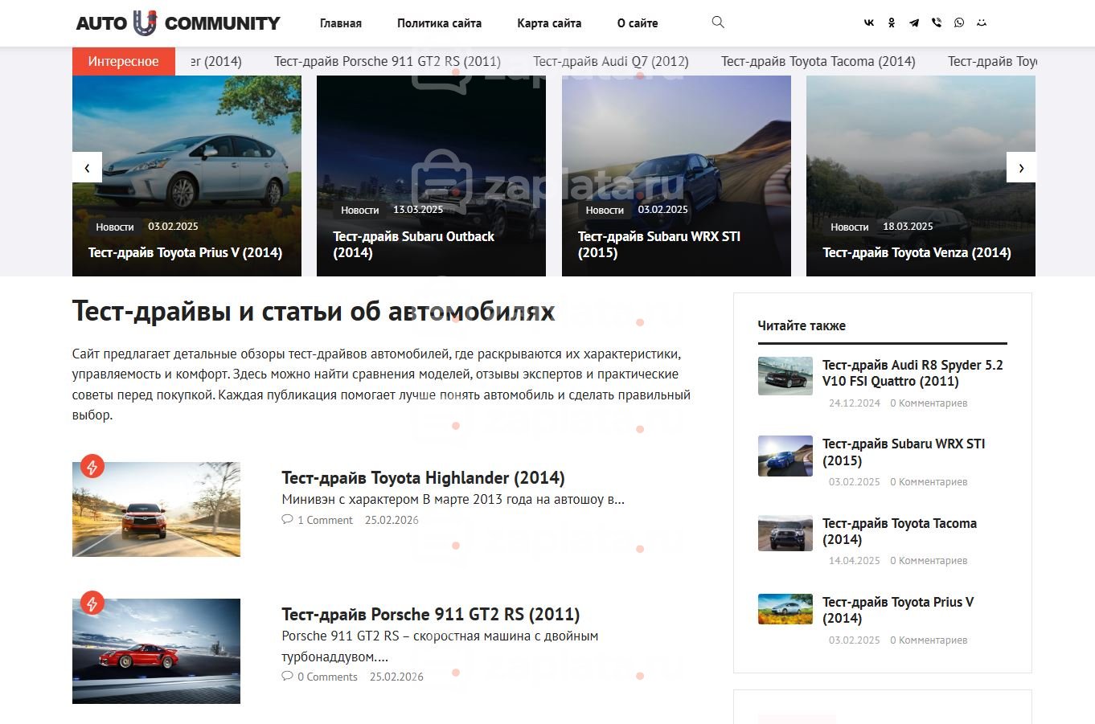Open sidebar link Тест-драйв Toyota Tacoma (2014)
The height and width of the screenshot is (724, 1095).
[x=900, y=531]
